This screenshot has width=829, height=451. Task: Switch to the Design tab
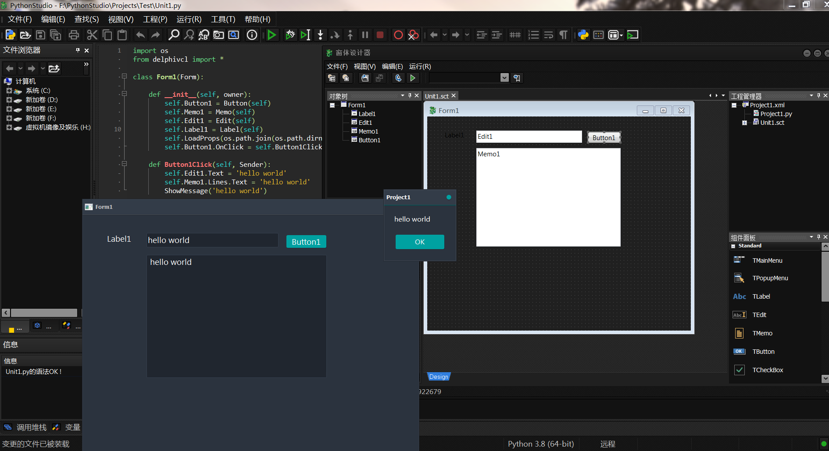pos(439,377)
